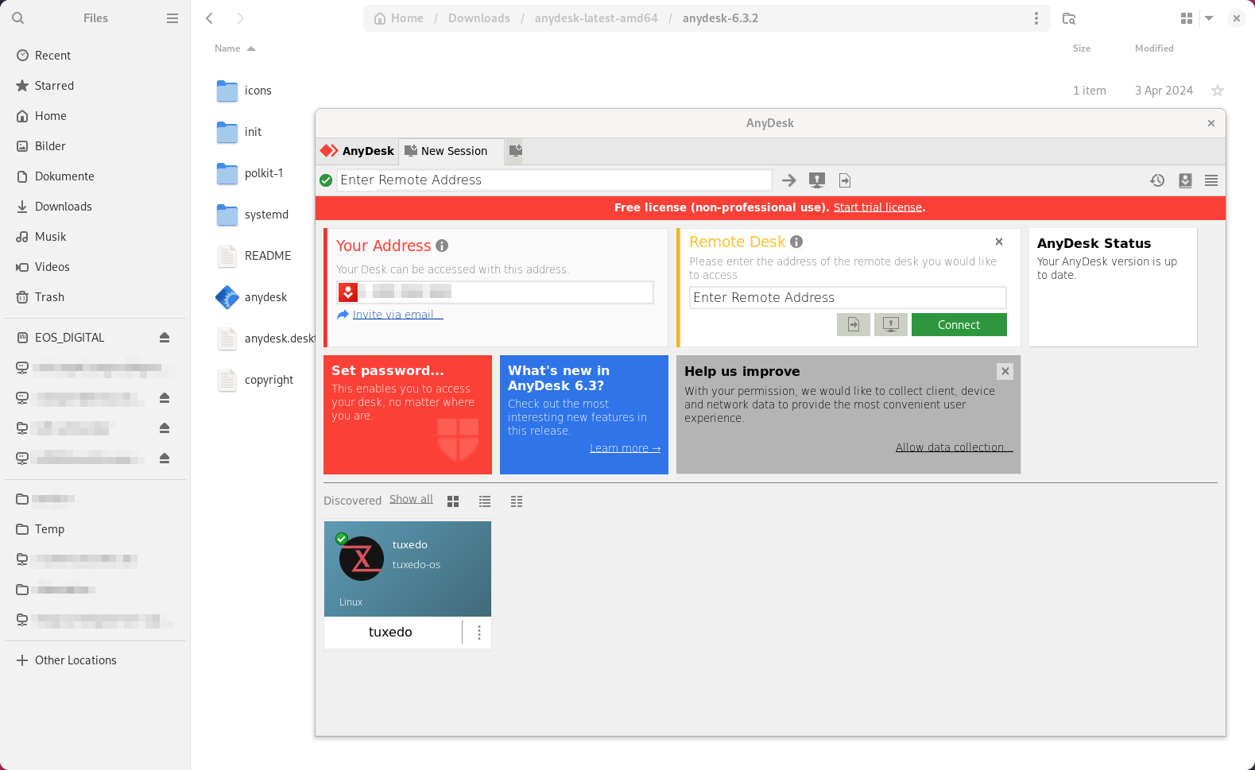Open Trash in Files sidebar

[x=95, y=297]
